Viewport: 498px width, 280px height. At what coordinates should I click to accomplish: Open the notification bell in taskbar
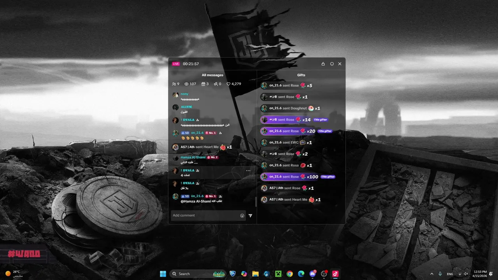point(491,274)
